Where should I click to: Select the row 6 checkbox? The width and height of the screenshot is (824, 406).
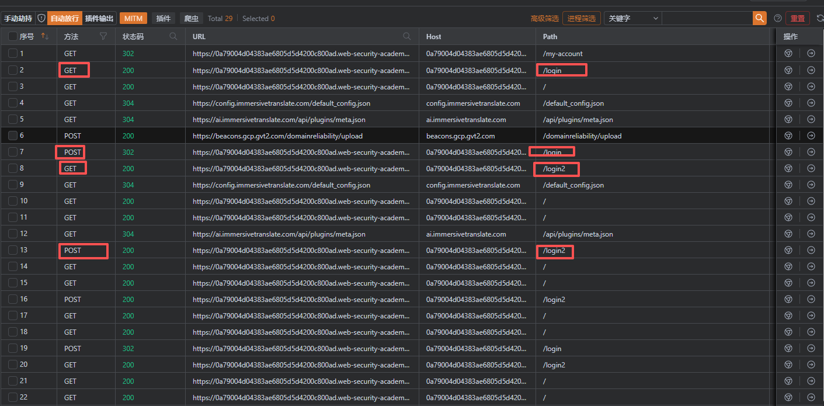(x=13, y=136)
